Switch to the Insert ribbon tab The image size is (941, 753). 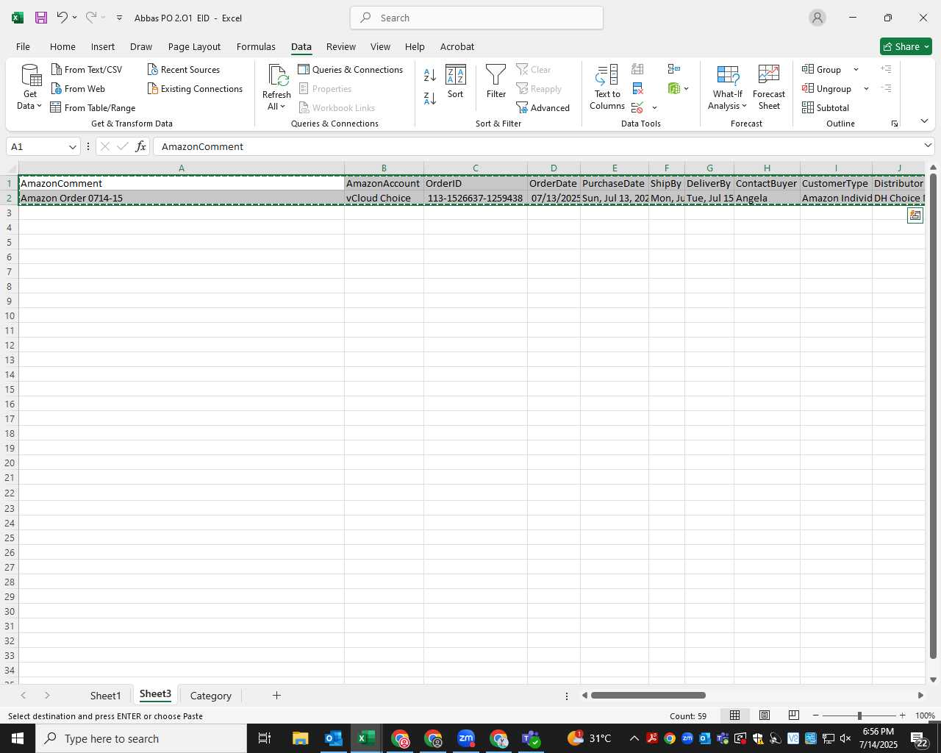pos(103,46)
